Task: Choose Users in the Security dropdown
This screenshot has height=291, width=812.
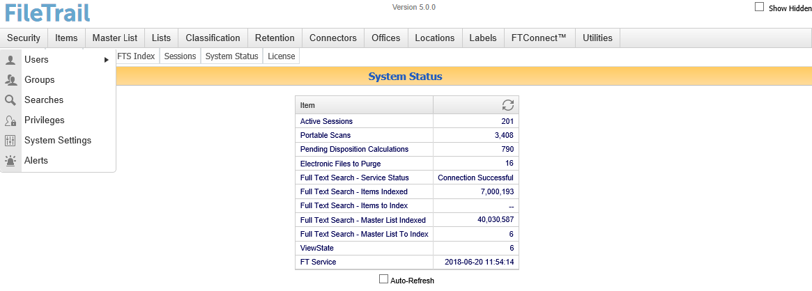Action: tap(58, 59)
